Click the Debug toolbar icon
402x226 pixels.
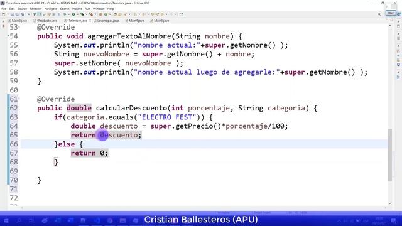(65, 14)
